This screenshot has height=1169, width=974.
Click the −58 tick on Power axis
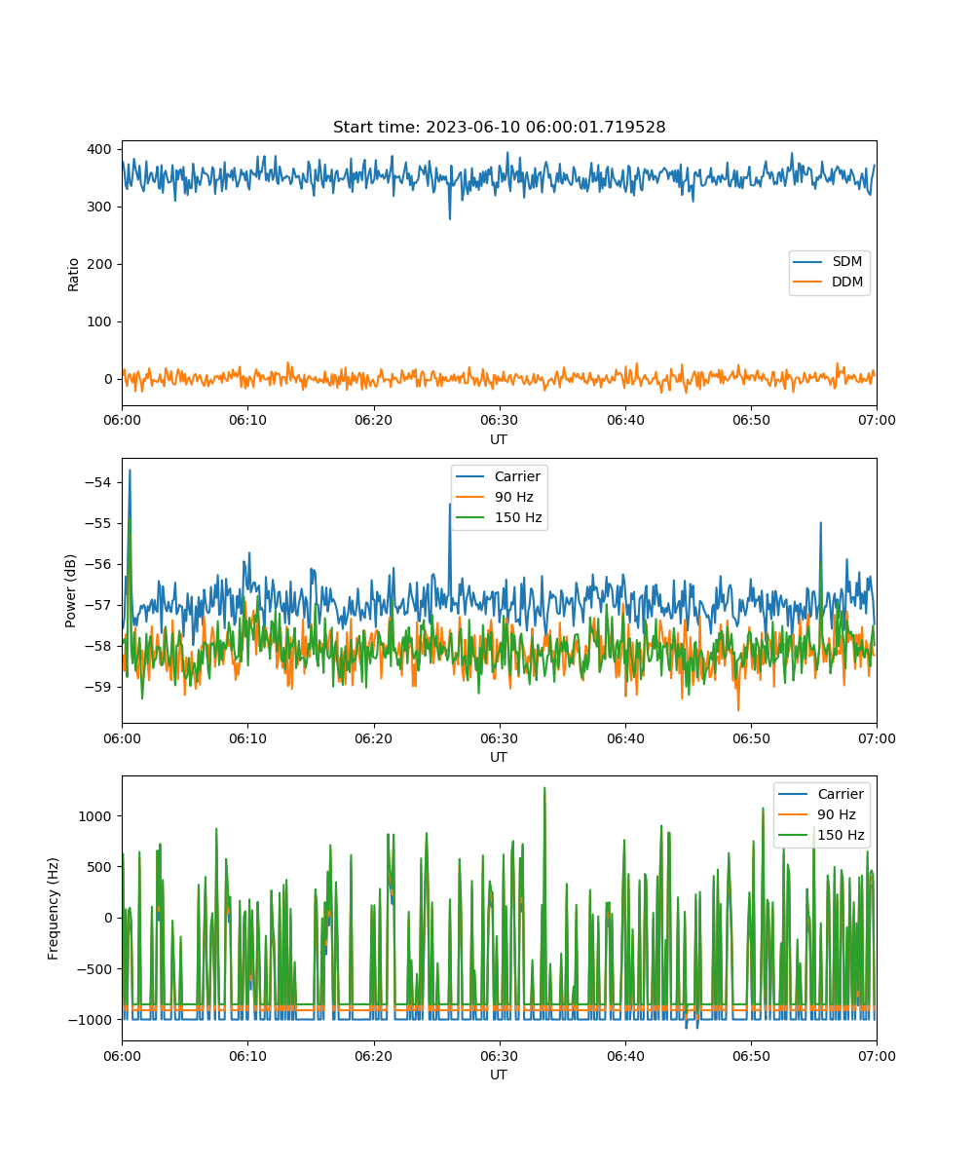(99, 646)
